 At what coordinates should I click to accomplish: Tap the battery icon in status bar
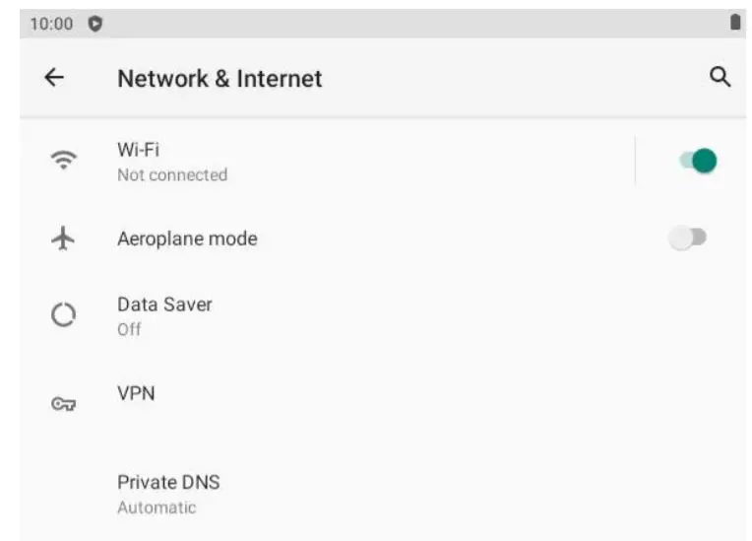(x=734, y=24)
